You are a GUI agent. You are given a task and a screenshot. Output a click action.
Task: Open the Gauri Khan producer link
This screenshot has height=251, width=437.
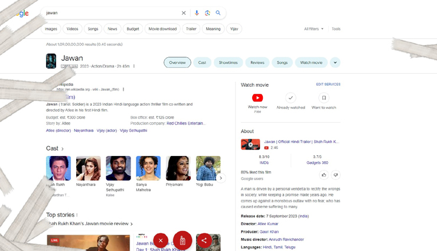[x=269, y=232]
